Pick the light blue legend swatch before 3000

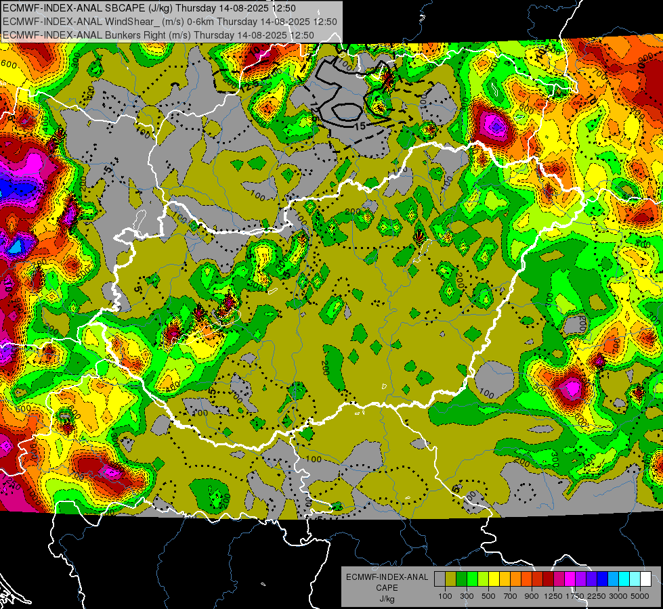pyautogui.click(x=613, y=579)
